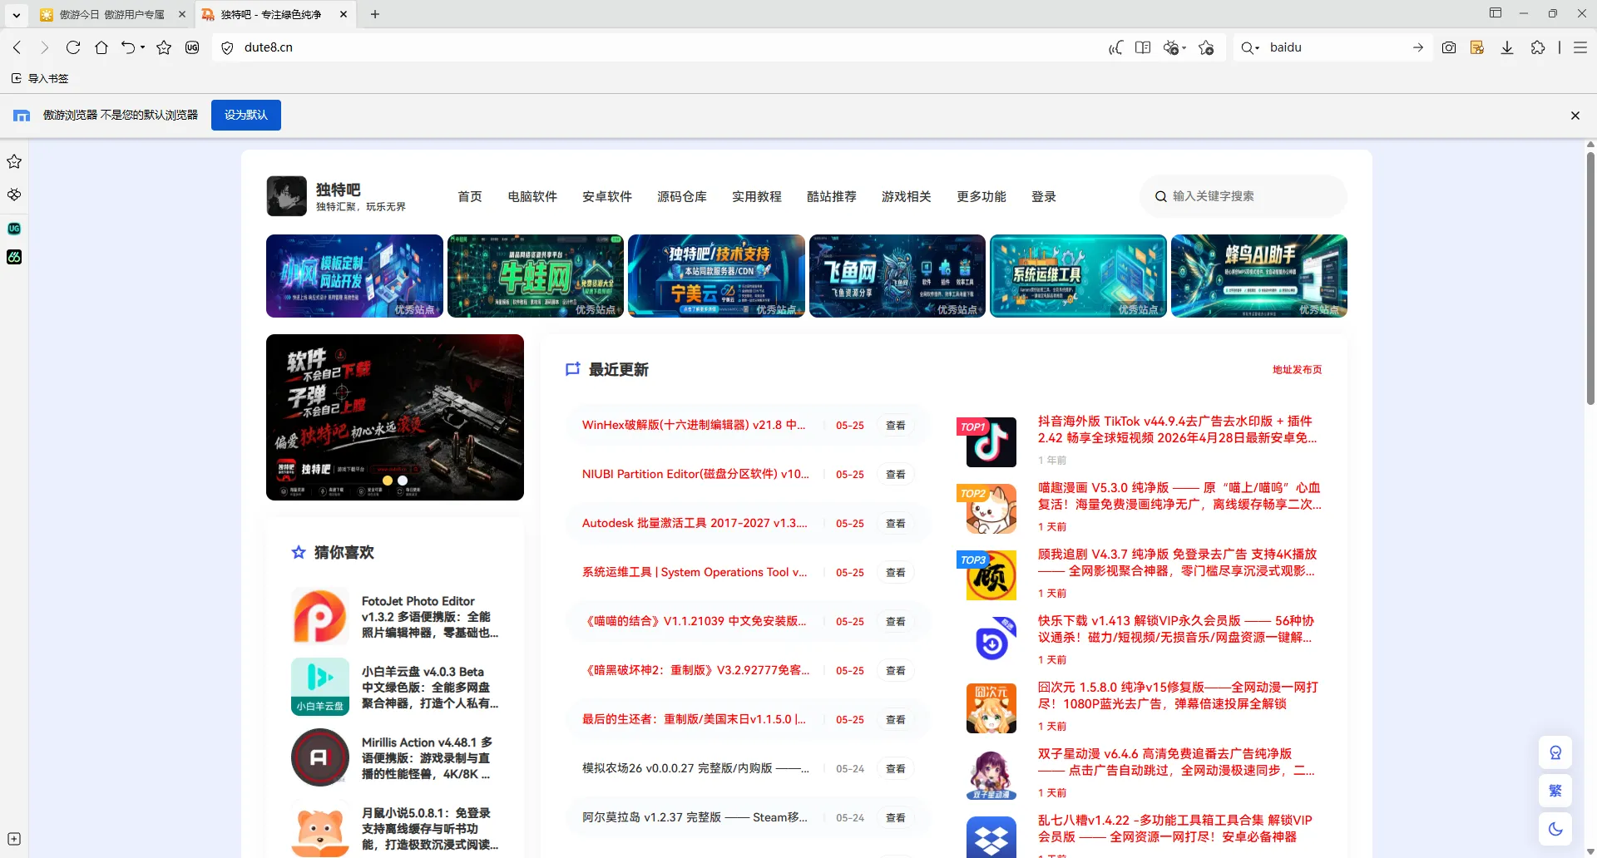Open 安卓软件 nav menu
The image size is (1597, 858).
607,196
